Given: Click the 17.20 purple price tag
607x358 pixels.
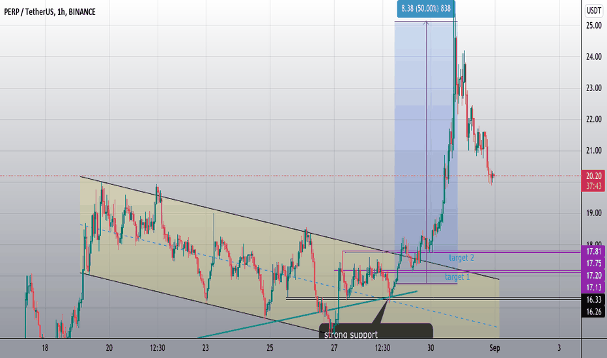Looking at the screenshot, I should click(594, 275).
